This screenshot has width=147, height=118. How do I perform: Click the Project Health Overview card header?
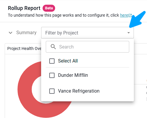pos(23,48)
